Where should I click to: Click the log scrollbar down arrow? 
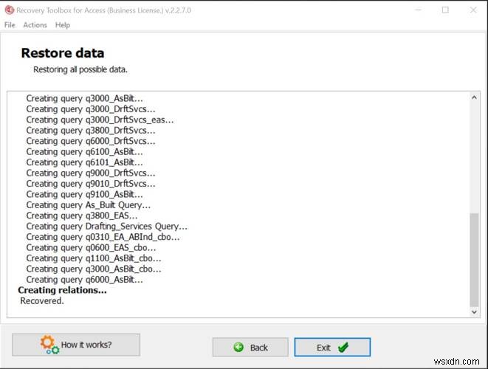[x=474, y=311]
